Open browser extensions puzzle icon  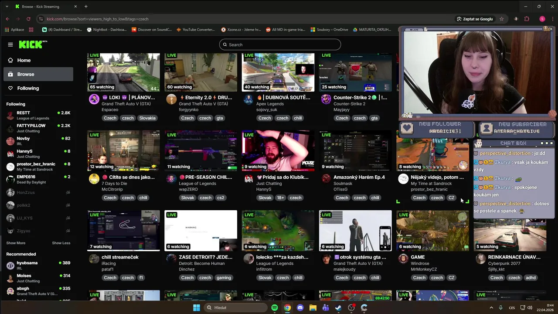[x=527, y=19]
